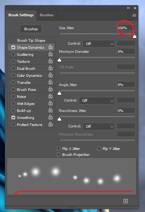
Task: Enable the Noise checkbox
Action: (x=13, y=96)
